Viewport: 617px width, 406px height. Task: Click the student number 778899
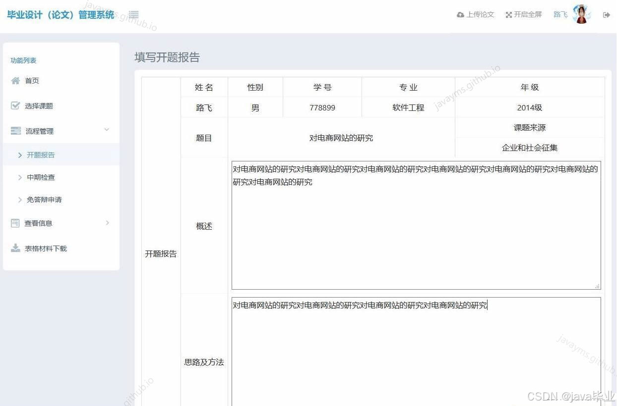pos(322,107)
